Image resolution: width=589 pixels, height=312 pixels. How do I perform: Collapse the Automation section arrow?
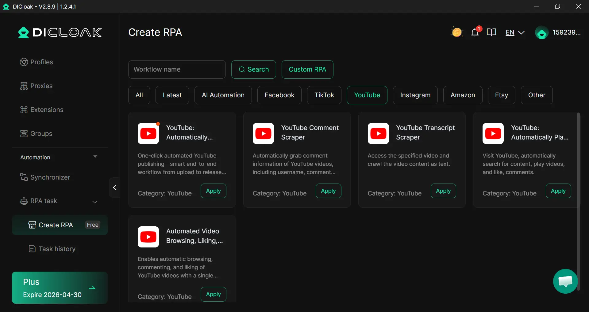(x=95, y=157)
